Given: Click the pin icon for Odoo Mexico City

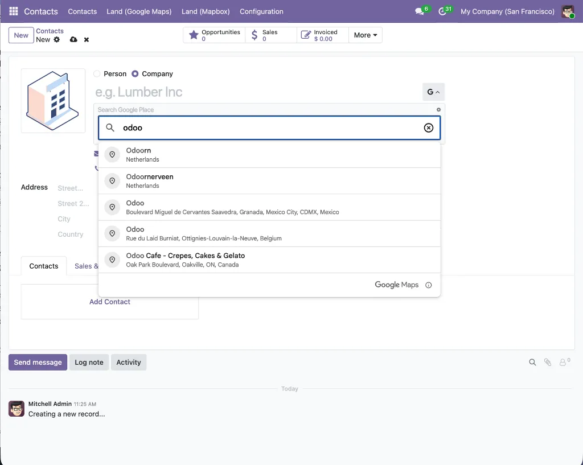Looking at the screenshot, I should click(x=112, y=207).
